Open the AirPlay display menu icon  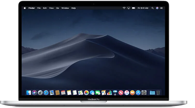pos(129,8)
